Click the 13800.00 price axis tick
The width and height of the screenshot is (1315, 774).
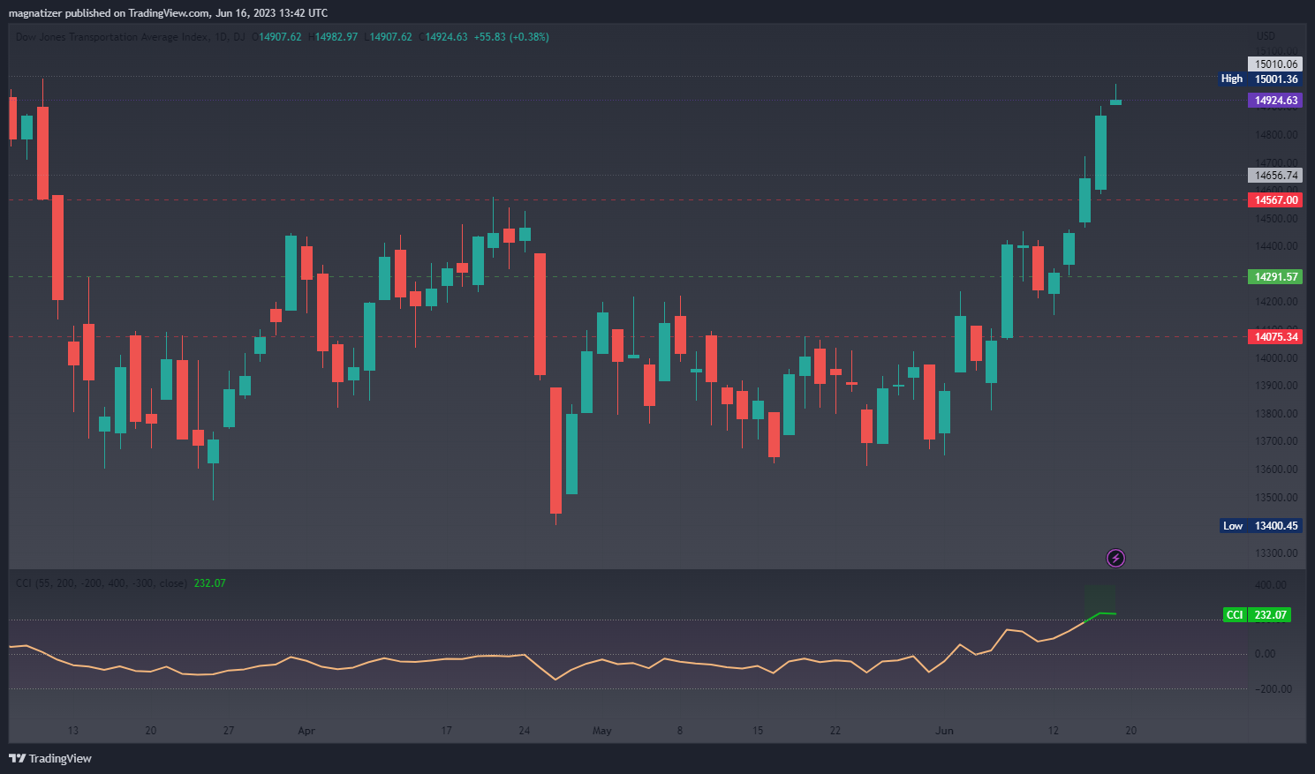1276,414
